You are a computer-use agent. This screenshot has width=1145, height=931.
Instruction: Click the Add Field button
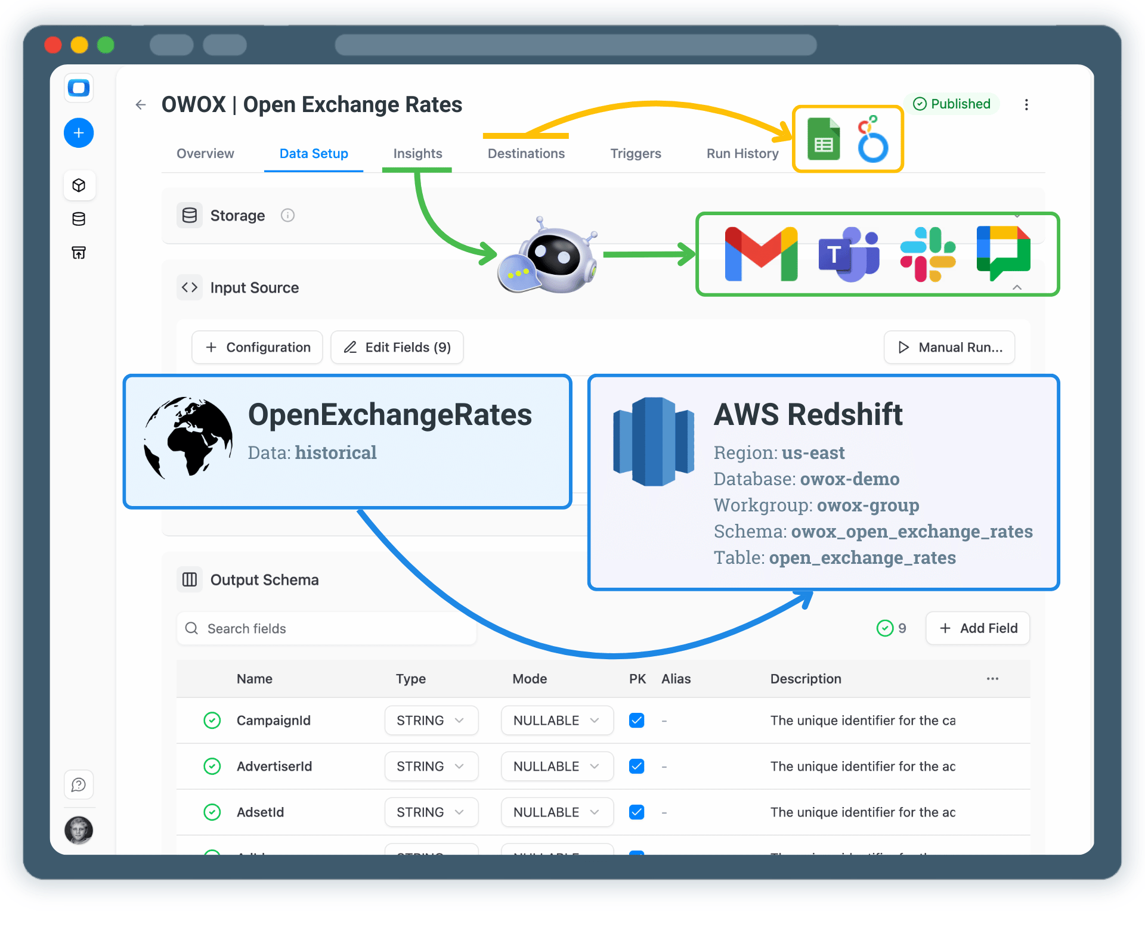click(x=977, y=628)
